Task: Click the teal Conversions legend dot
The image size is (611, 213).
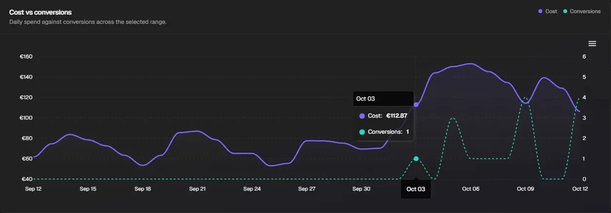Action: coord(565,11)
